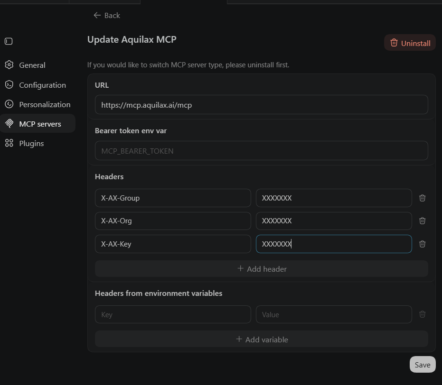
Task: Select the MCP servers section
Action: pos(38,124)
